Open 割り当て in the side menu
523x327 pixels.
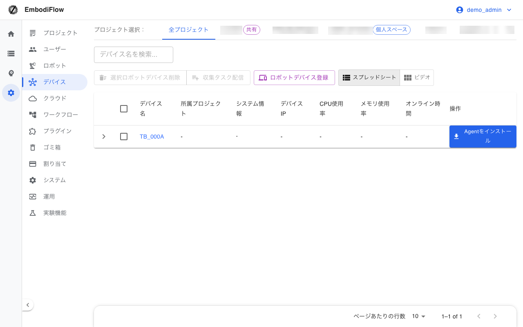[x=55, y=164]
